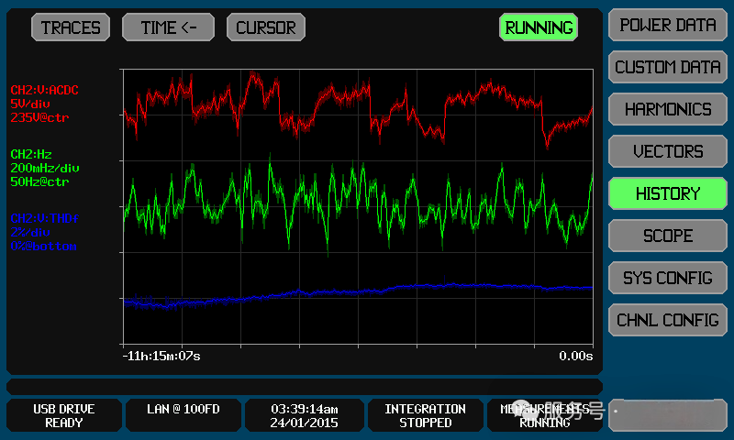Open the POWER DATA screen

667,26
